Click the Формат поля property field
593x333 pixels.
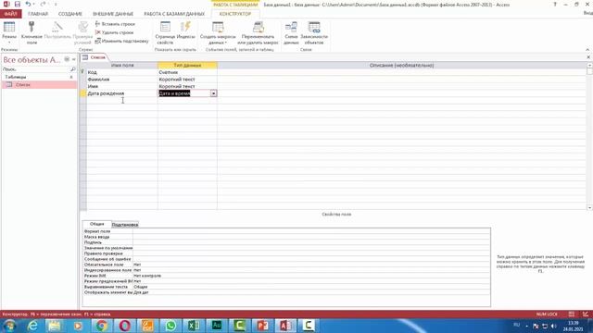311,231
